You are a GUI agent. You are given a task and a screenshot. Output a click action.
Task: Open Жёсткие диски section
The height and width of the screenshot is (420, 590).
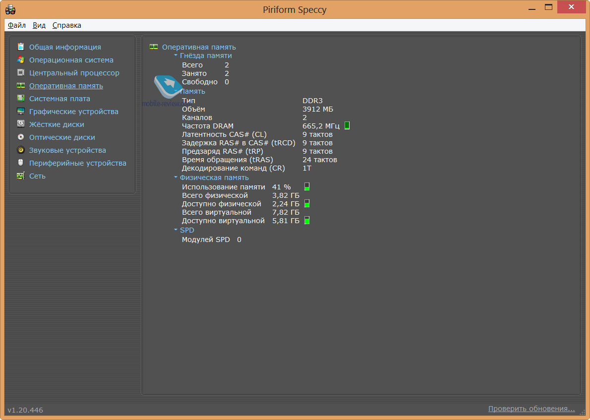click(x=57, y=124)
